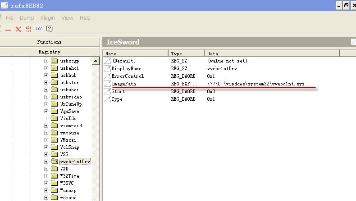Open the Plugin menu
The image size is (356, 201).
click(x=47, y=18)
